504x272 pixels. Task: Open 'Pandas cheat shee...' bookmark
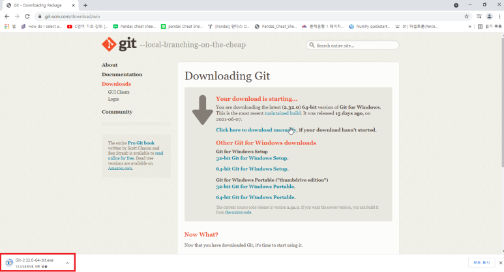pyautogui.click(x=134, y=26)
